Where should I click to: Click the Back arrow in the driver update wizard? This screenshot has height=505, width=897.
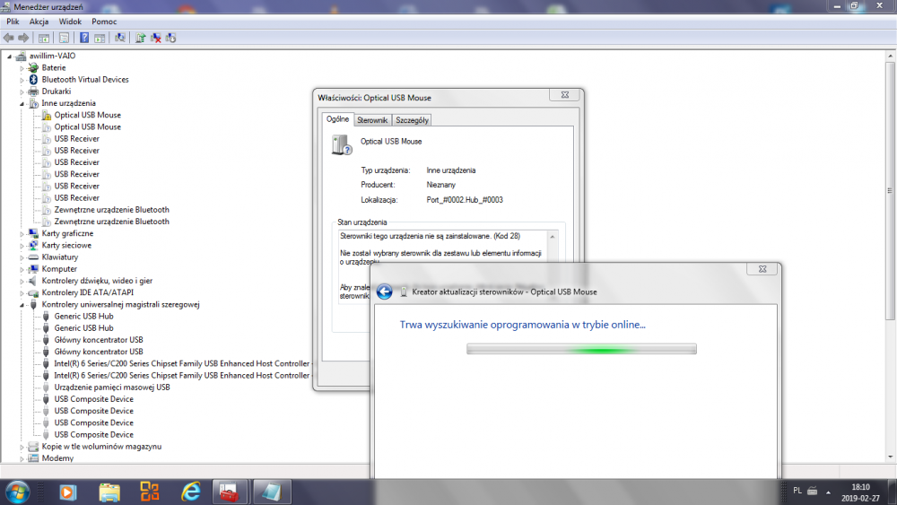(385, 292)
